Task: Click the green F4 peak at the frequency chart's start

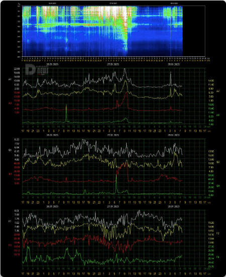Action: (x=28, y=253)
